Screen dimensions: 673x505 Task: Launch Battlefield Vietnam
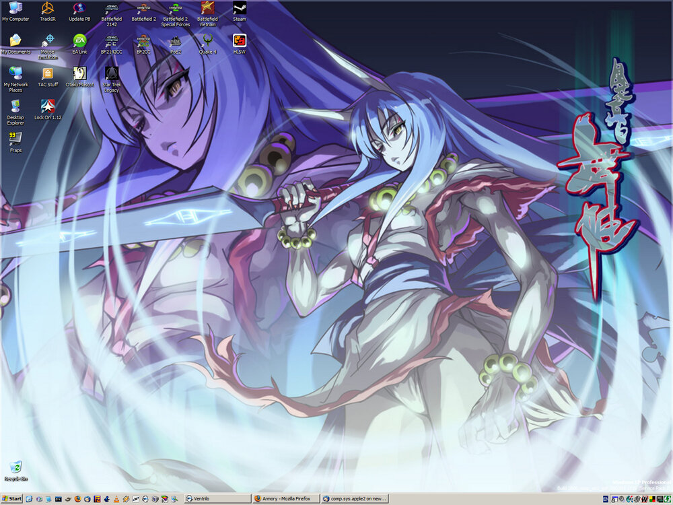tap(208, 8)
